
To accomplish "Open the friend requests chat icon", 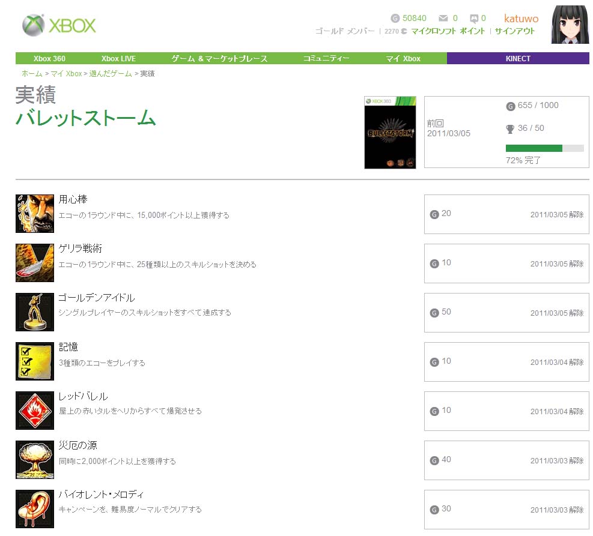I will point(474,19).
